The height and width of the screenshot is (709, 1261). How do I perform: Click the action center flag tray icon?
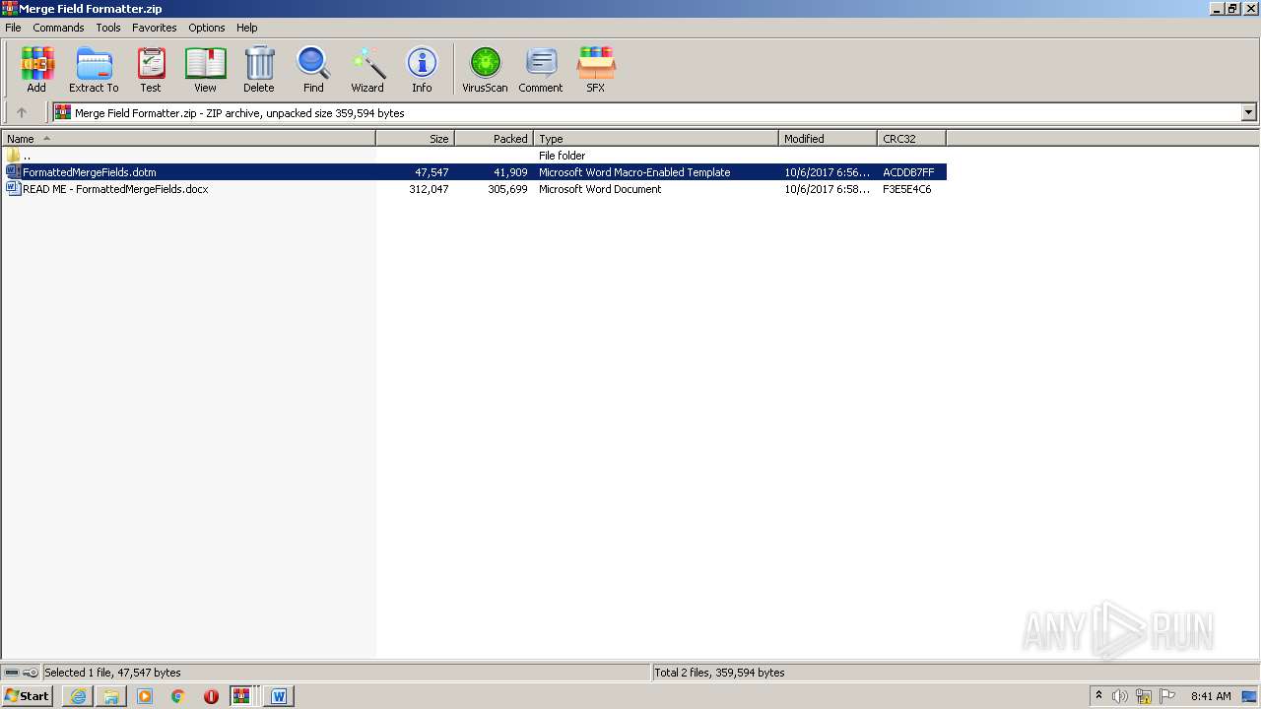(1167, 696)
